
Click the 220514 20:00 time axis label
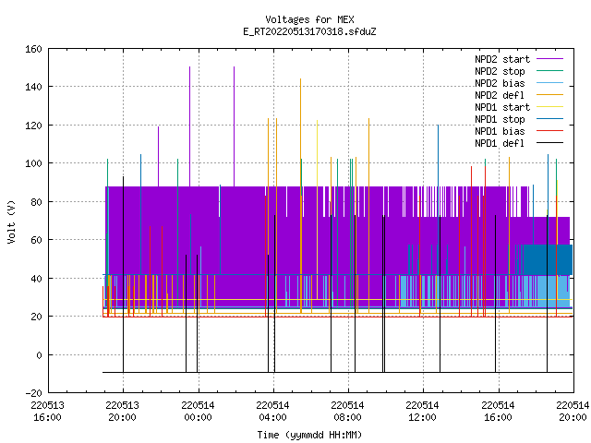click(573, 412)
